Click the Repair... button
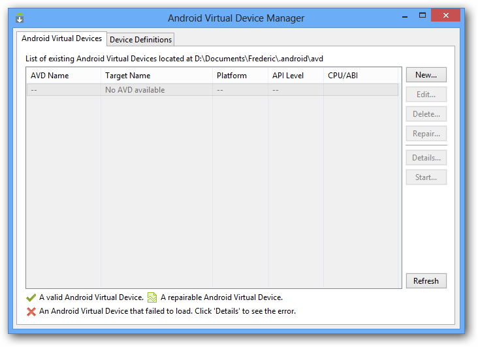The image size is (478, 347). (426, 134)
